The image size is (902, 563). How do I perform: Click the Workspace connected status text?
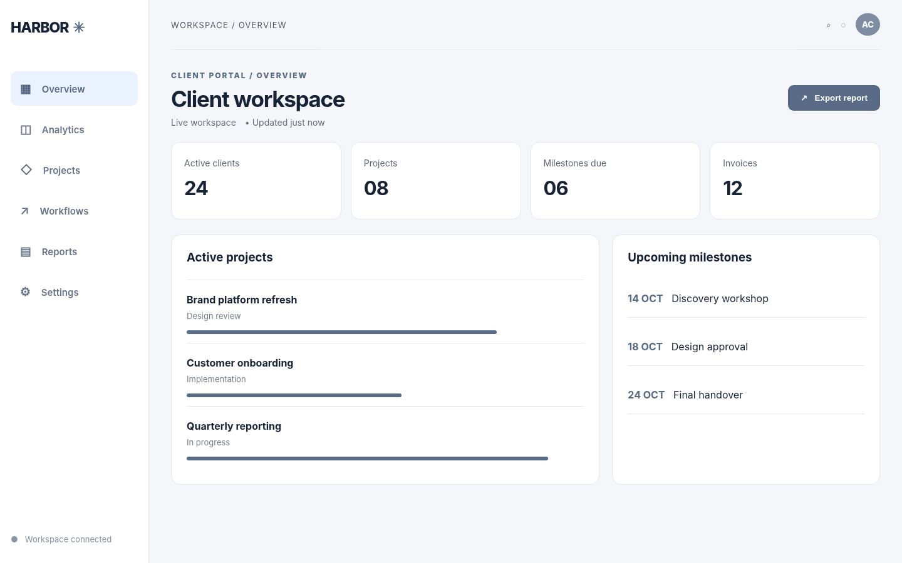68,539
